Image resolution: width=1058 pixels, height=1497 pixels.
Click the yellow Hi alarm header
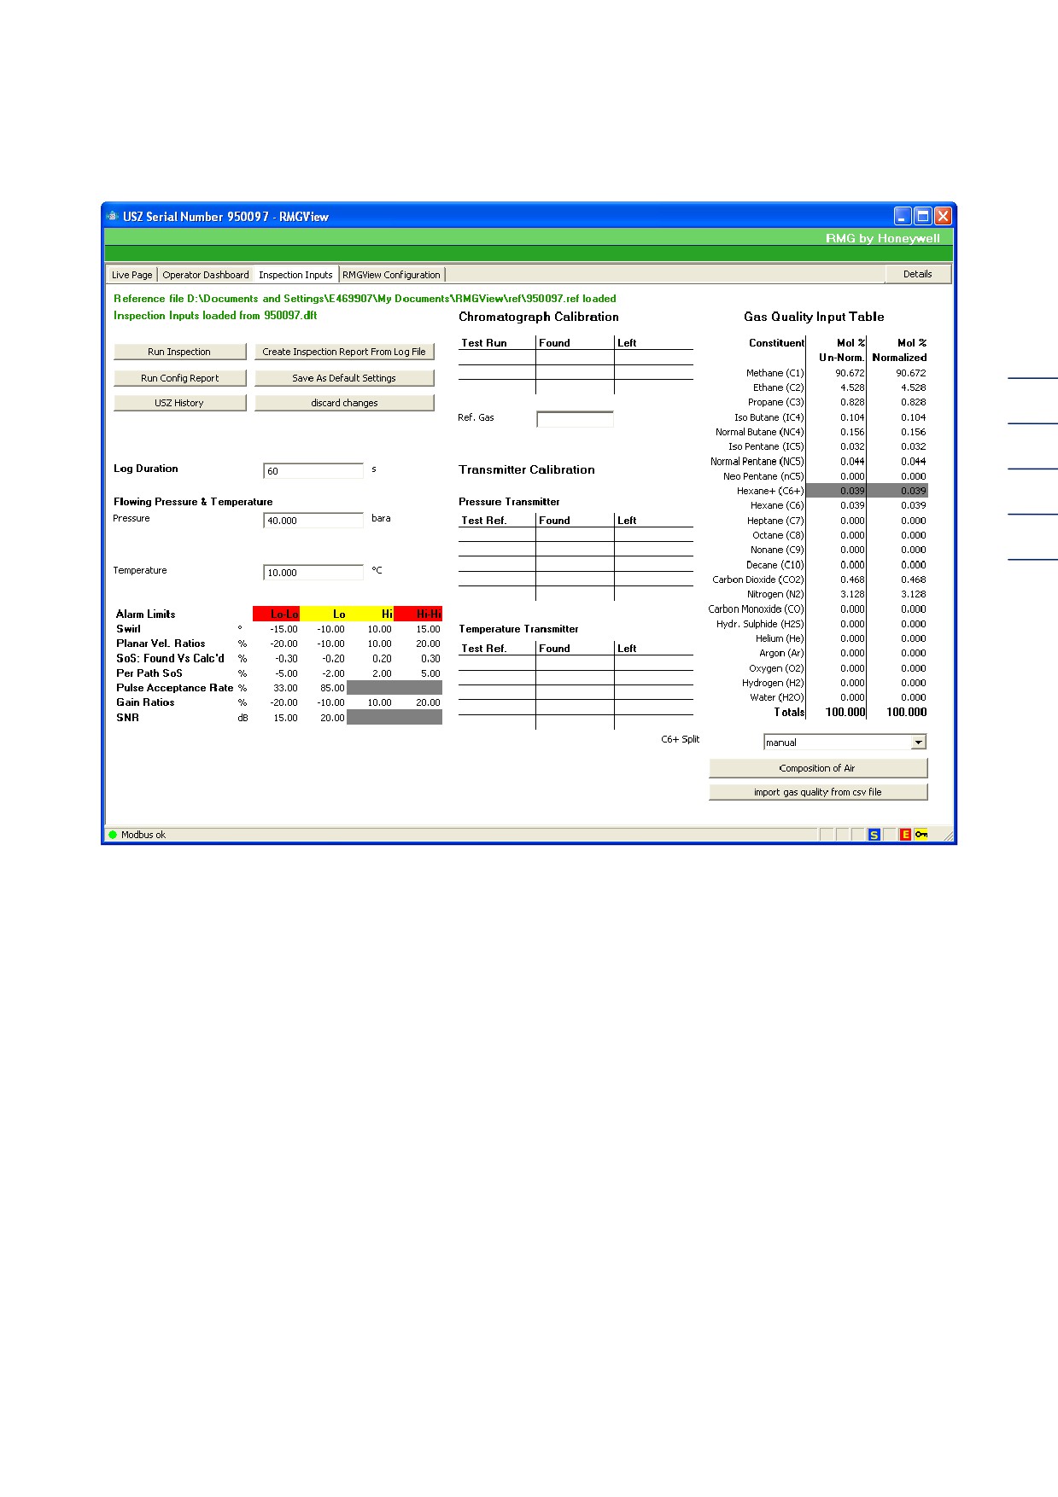(371, 614)
